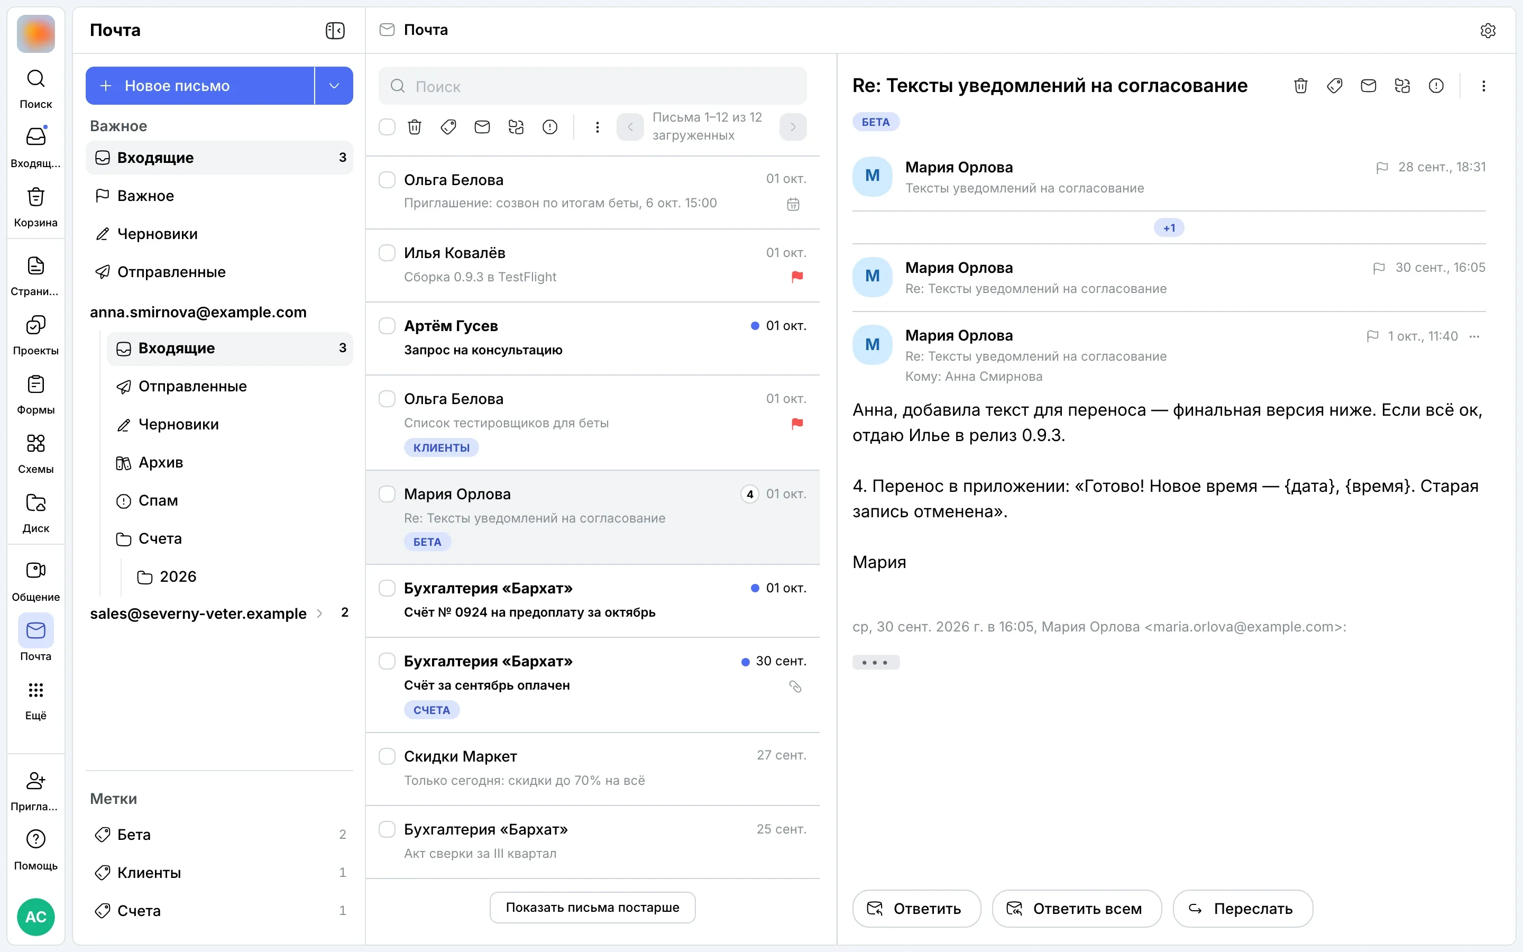The width and height of the screenshot is (1523, 952).
Task: Check the Акт сверки letter
Action: (387, 829)
